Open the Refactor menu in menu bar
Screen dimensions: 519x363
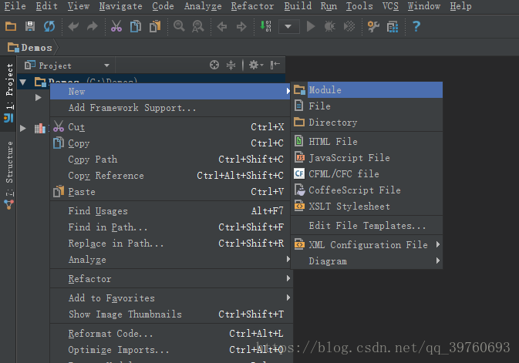pos(252,6)
